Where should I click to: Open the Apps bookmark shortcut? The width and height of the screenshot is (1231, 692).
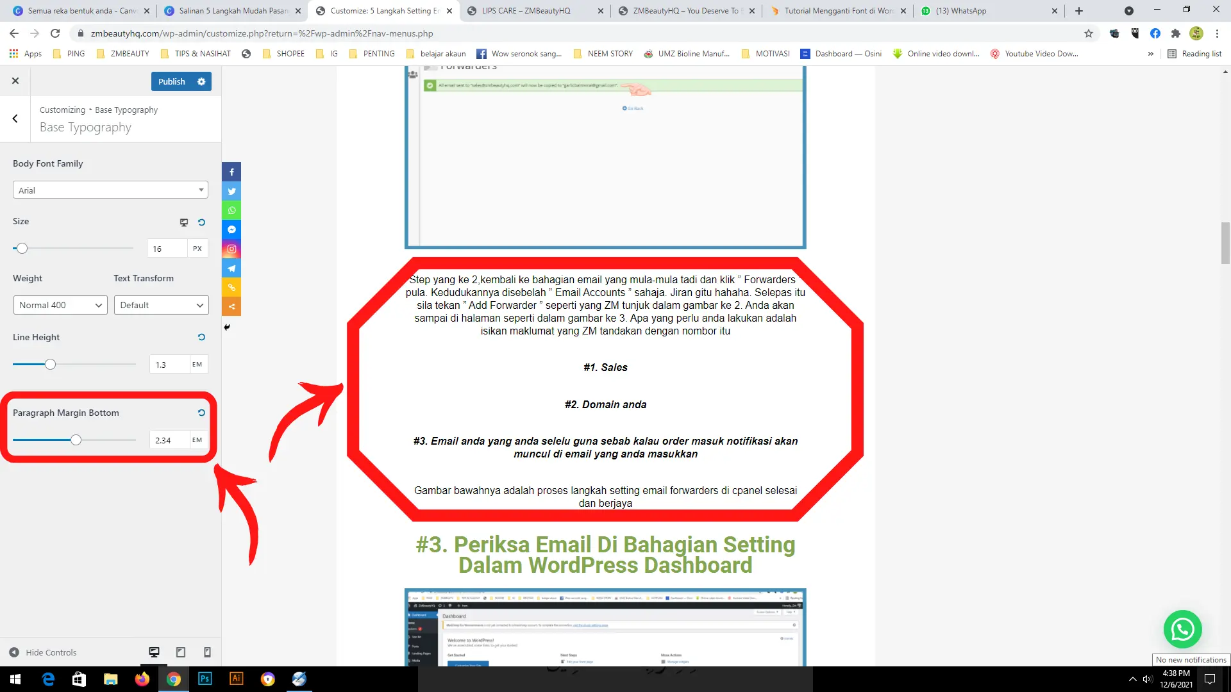tap(26, 54)
